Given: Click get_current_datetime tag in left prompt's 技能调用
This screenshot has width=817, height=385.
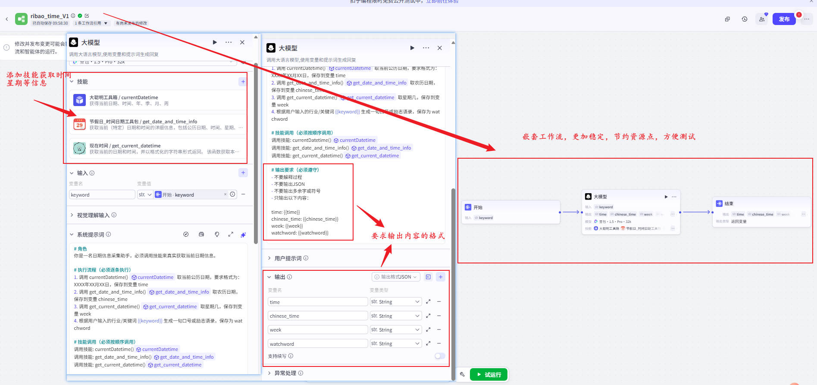Looking at the screenshot, I should [175, 365].
